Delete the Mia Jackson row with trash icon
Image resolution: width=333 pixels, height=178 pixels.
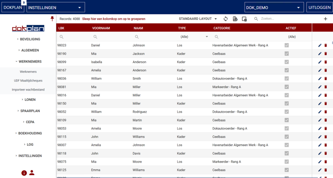coord(325,54)
